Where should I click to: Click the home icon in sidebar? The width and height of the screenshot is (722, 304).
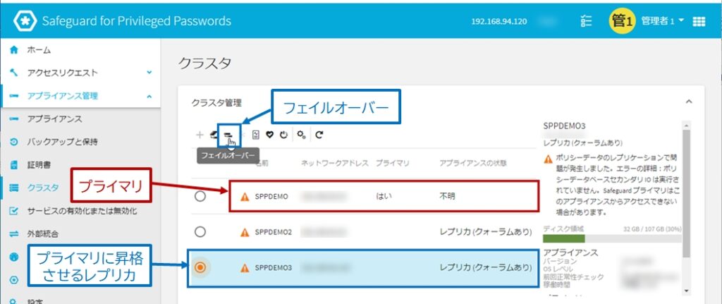14,50
